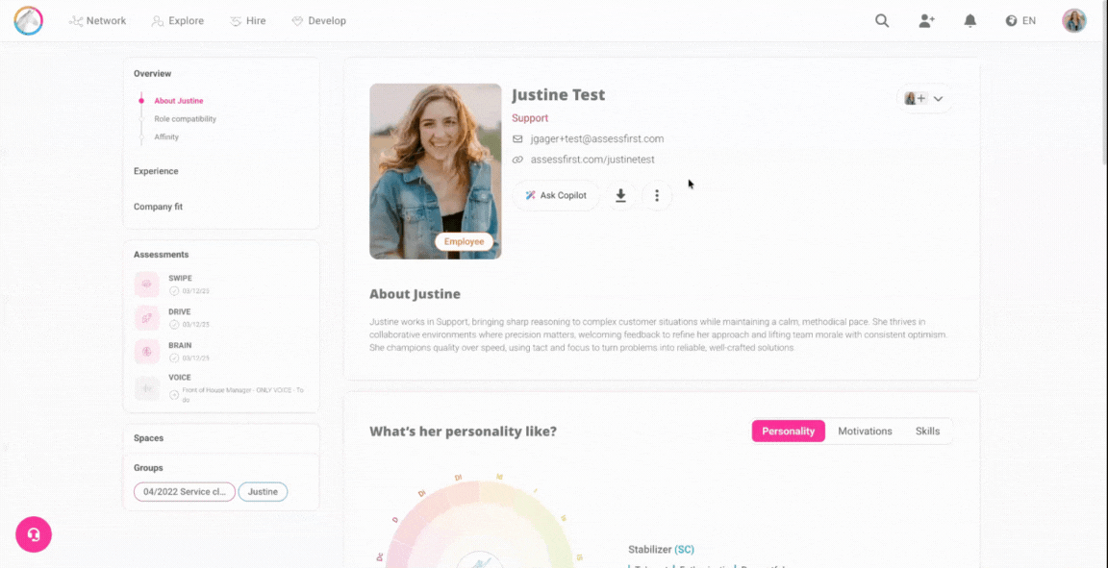The width and height of the screenshot is (1108, 568).
Task: Click the SWIPE assessment icon
Action: (147, 284)
